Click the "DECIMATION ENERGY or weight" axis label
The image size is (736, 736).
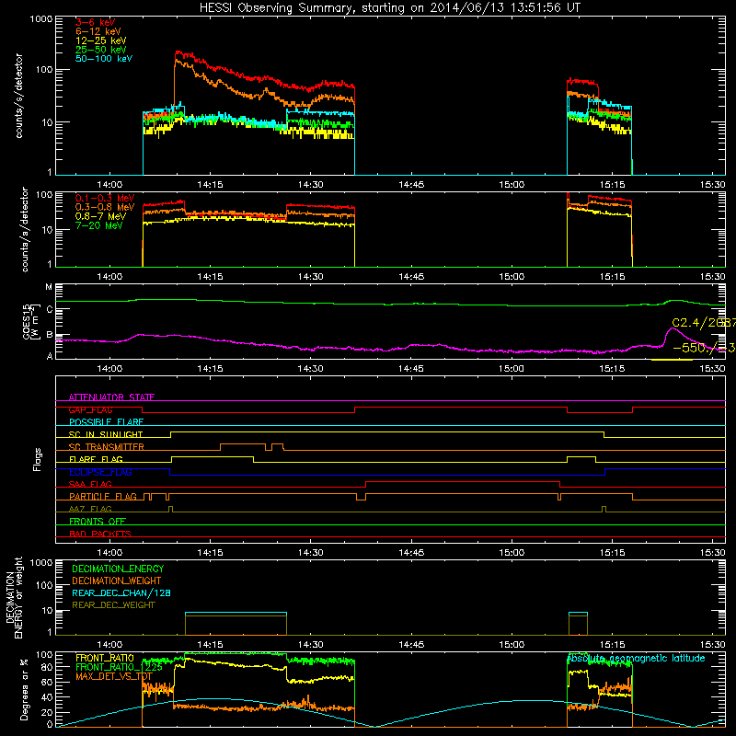click(14, 597)
